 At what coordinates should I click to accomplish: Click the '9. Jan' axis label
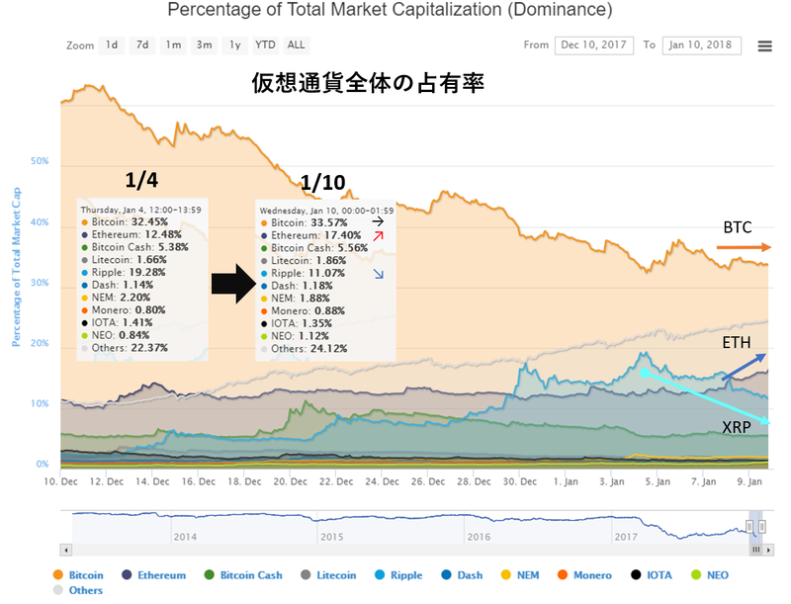749,482
